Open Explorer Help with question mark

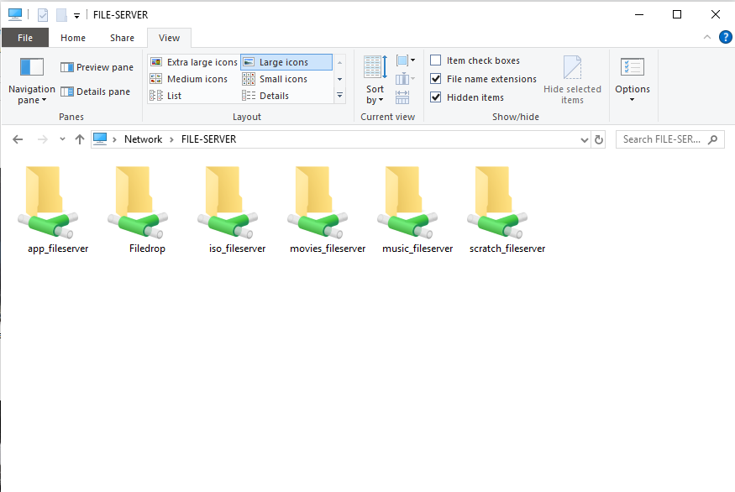[725, 37]
